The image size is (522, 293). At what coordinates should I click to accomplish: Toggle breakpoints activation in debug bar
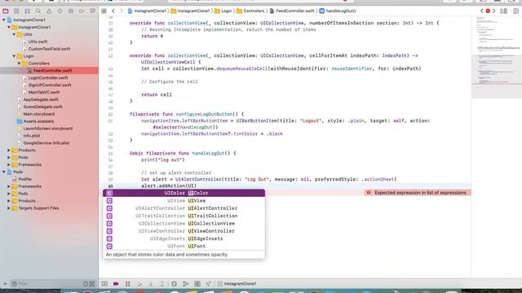tap(116, 284)
